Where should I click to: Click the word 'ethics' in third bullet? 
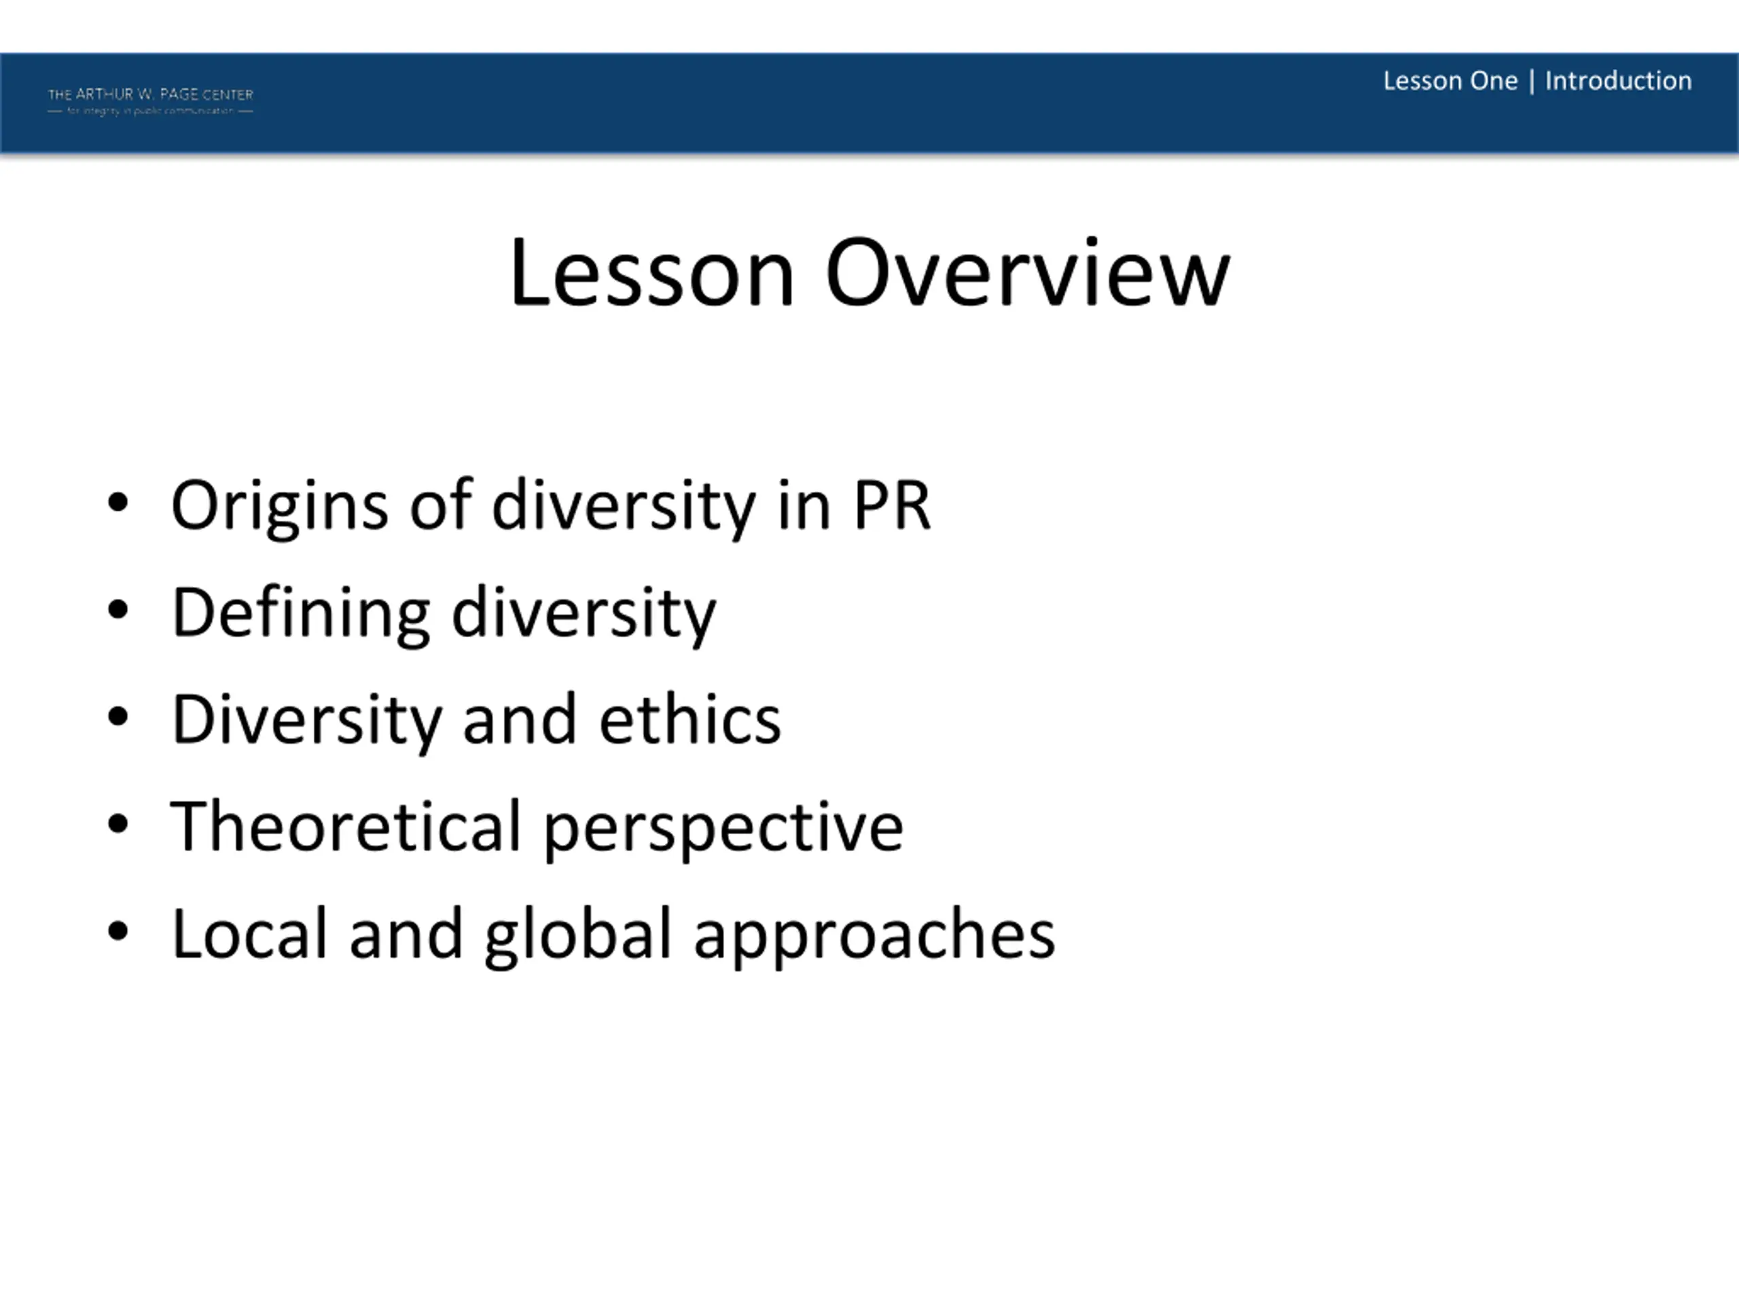(x=690, y=719)
